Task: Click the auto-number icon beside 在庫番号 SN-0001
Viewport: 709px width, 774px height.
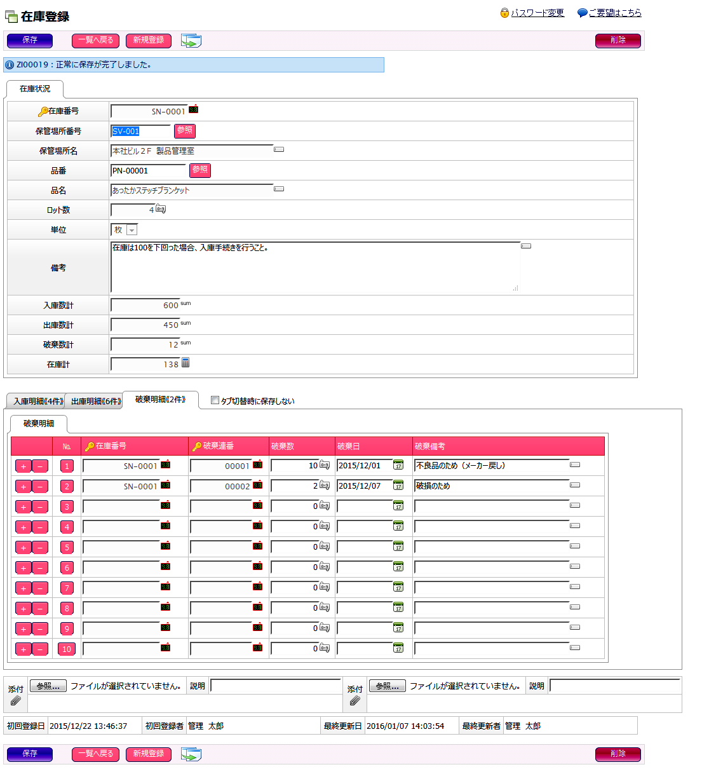Action: click(x=194, y=109)
